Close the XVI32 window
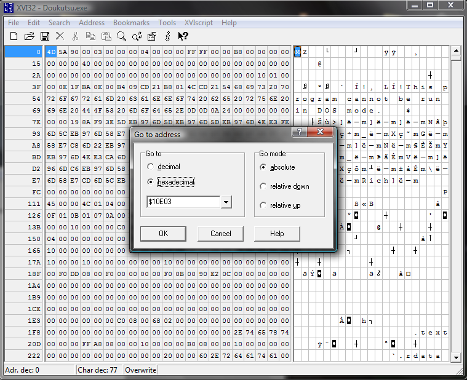The image size is (467, 380). pyautogui.click(x=450, y=5)
